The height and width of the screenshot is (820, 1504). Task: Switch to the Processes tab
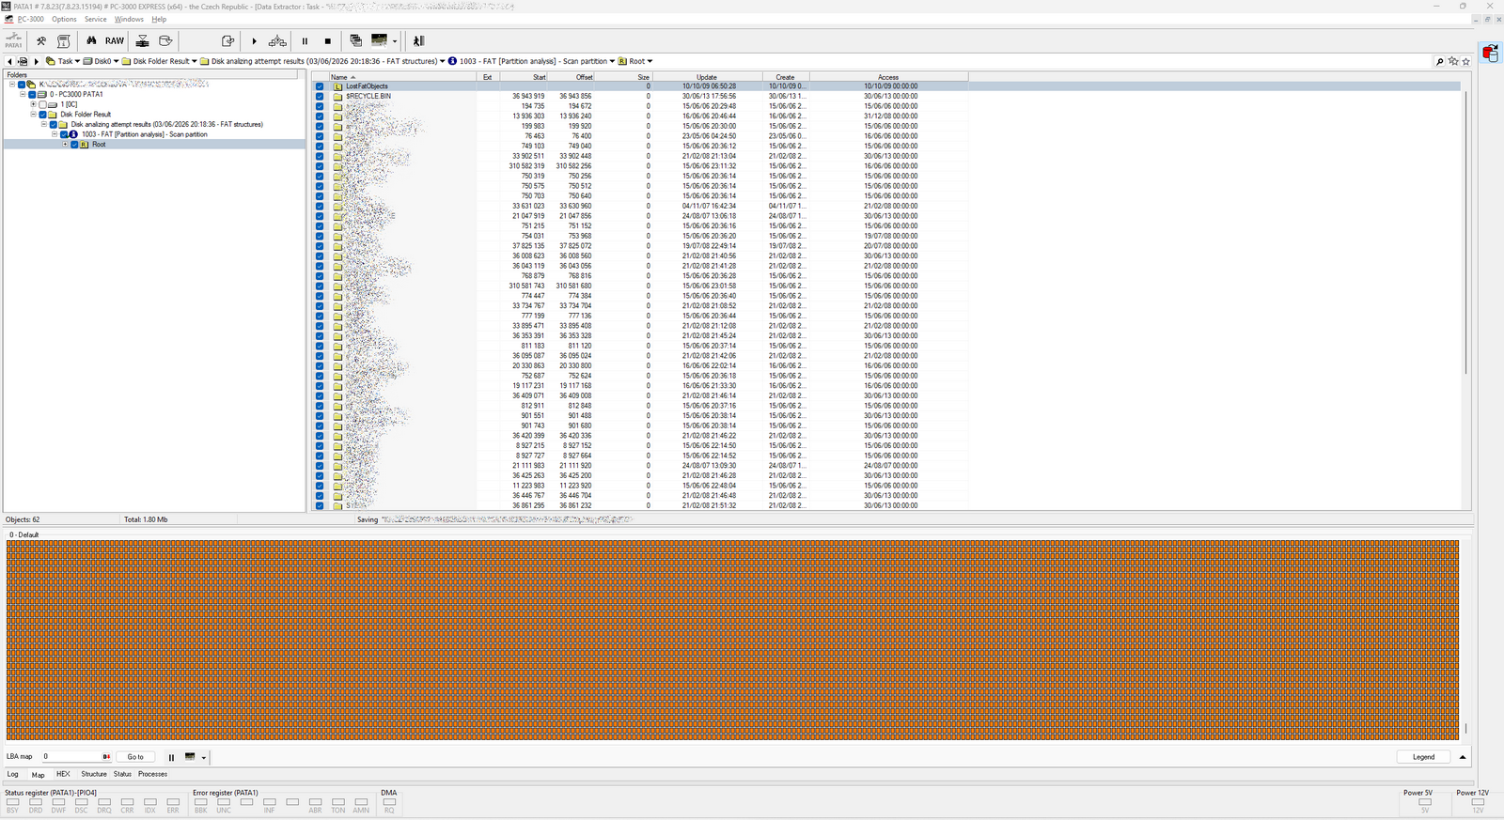pyautogui.click(x=152, y=774)
